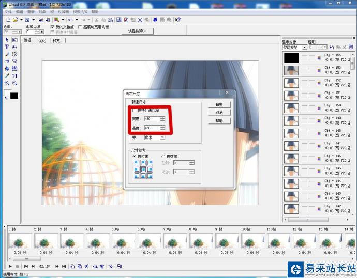Toggle the 反向交接点 checkbox

[52, 27]
